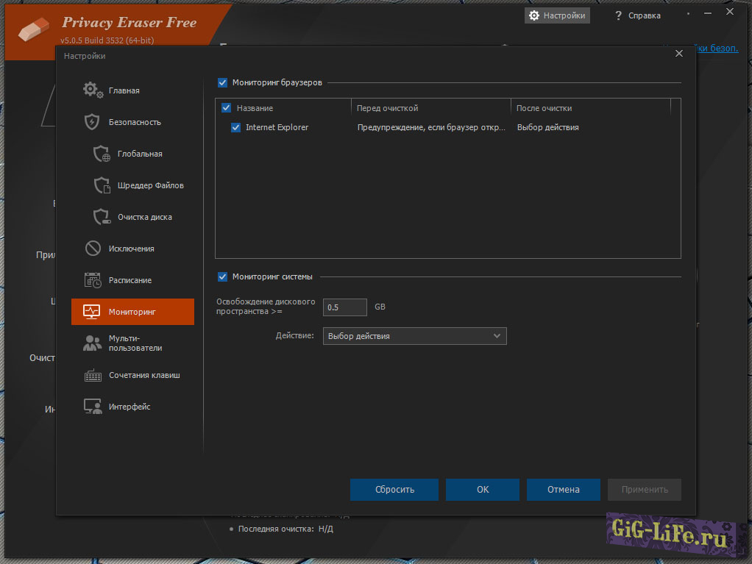Screen dimensions: 752x564
Task: Click the Очистка диска shield icon
Action: (102, 217)
